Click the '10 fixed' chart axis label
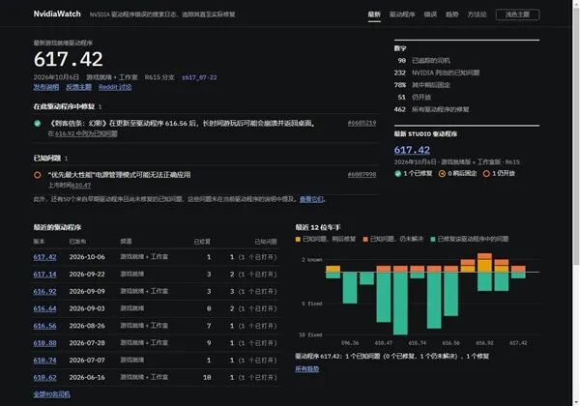This screenshot has height=406, width=580. coord(310,335)
